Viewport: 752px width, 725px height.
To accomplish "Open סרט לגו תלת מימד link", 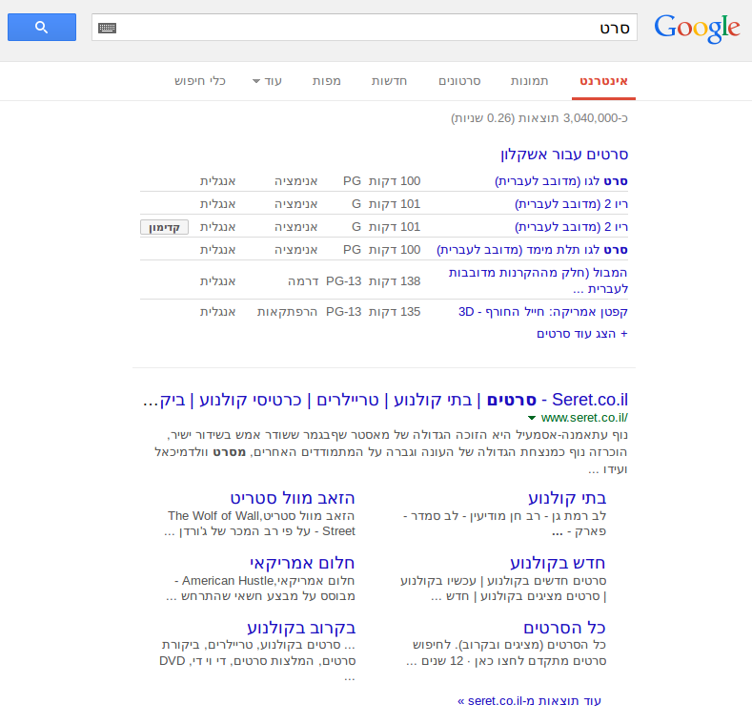I will (x=532, y=250).
